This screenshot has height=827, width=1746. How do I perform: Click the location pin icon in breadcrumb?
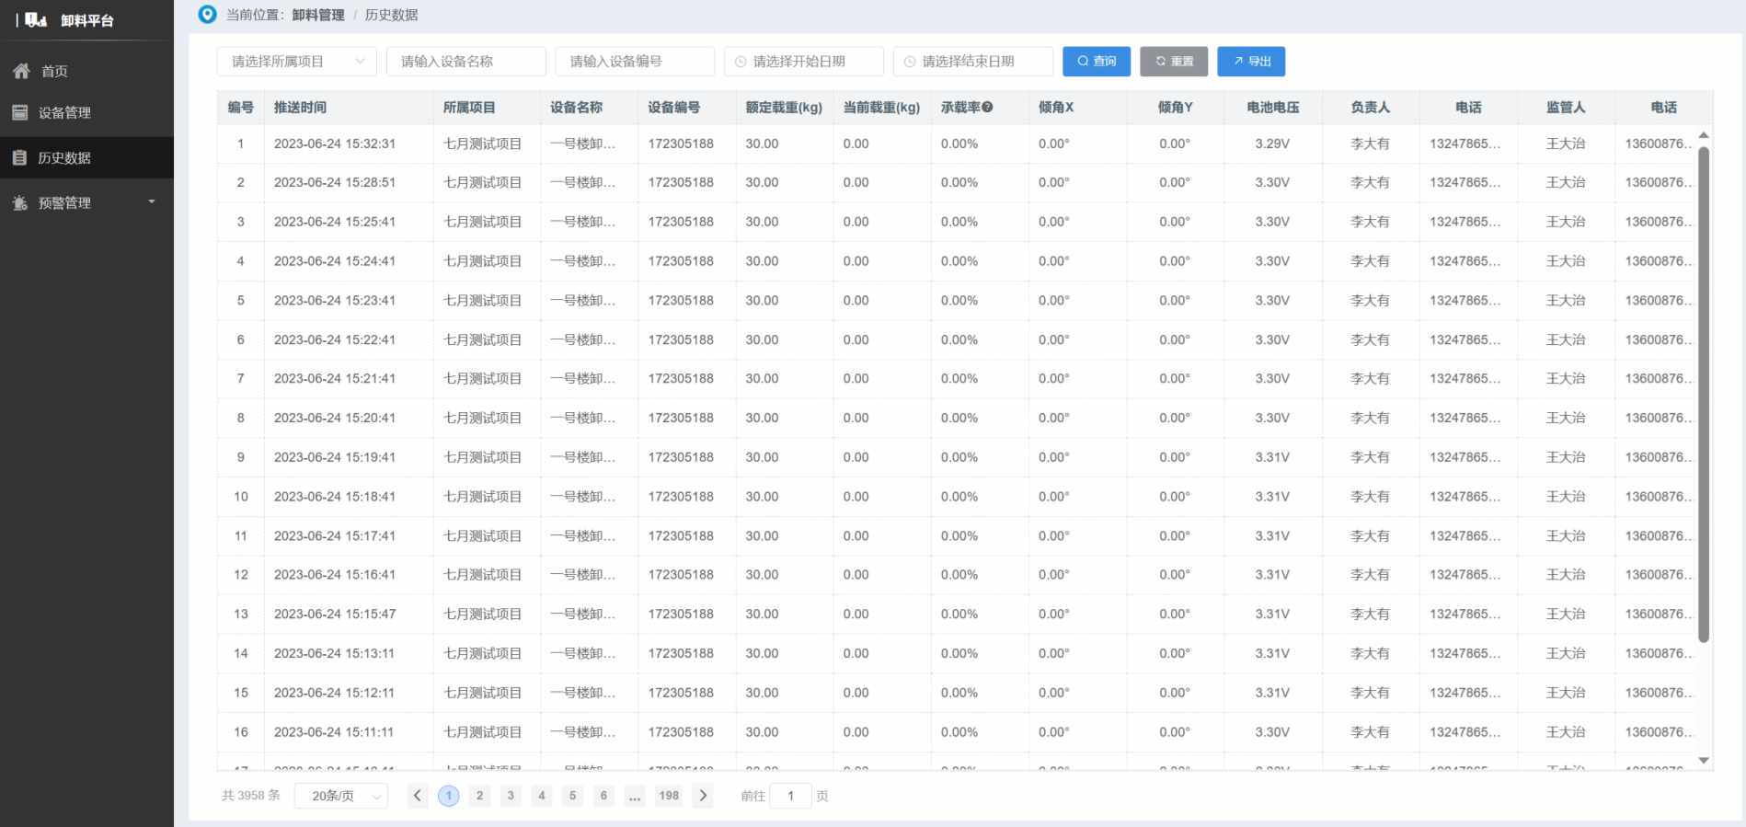tap(208, 15)
